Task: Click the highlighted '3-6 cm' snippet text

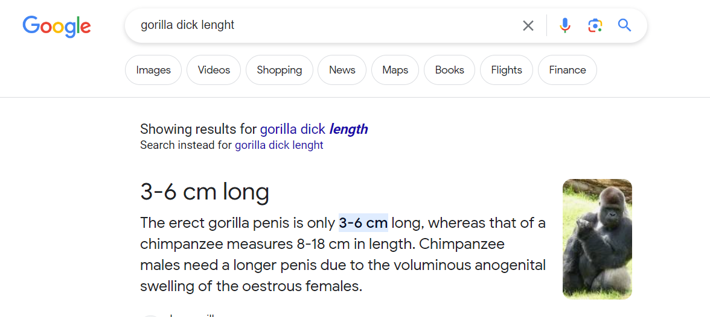Action: [363, 223]
